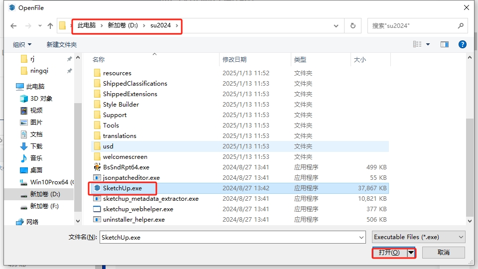Open 图片 in navigation pane
Image resolution: width=478 pixels, height=269 pixels.
tap(36, 123)
